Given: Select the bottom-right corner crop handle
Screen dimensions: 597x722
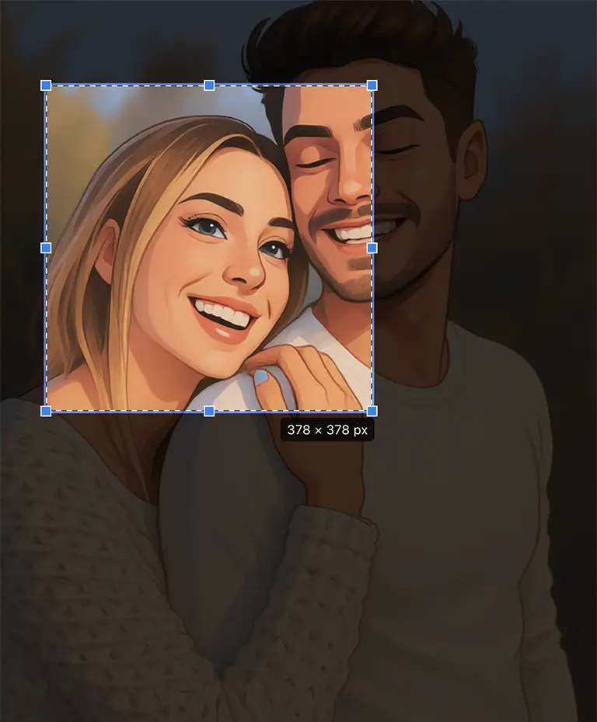Looking at the screenshot, I should point(372,411).
